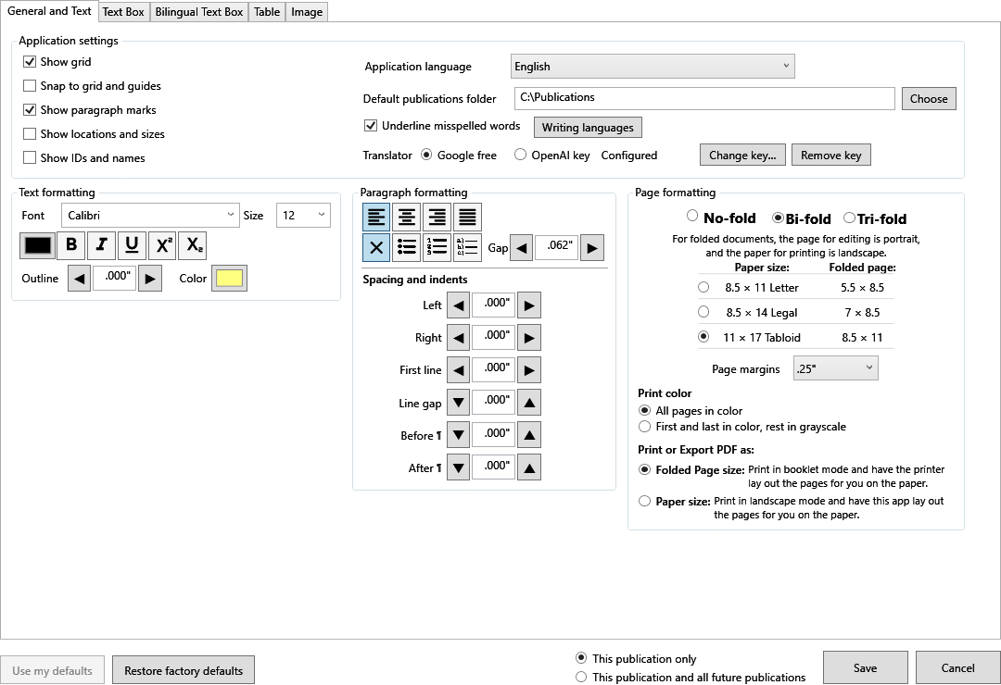Switch to Text Box tab
The width and height of the screenshot is (1001, 685).
click(x=123, y=11)
